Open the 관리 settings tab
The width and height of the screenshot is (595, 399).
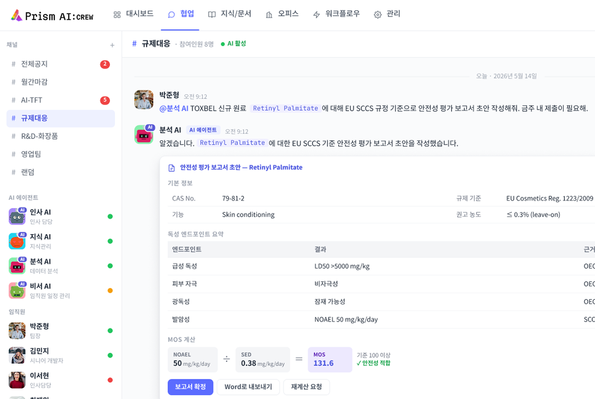387,14
